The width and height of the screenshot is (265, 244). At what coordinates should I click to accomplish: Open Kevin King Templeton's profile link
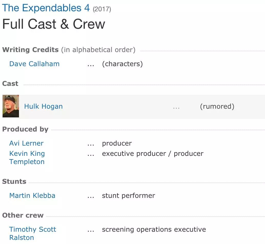(x=27, y=158)
